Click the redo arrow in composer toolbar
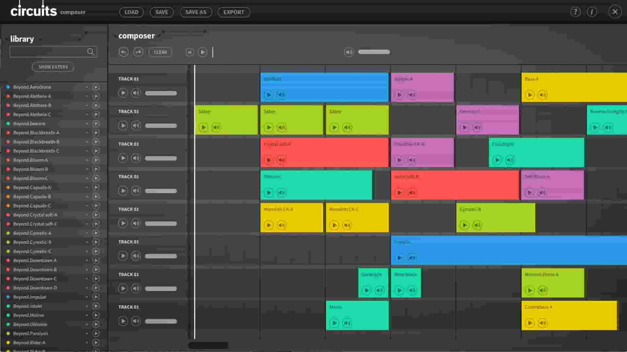 click(138, 52)
